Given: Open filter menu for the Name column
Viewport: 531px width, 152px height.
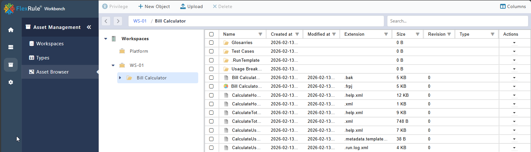Looking at the screenshot, I should [260, 34].
